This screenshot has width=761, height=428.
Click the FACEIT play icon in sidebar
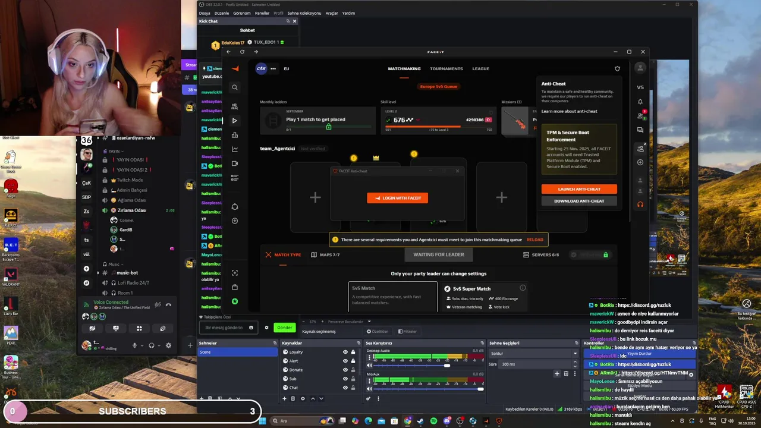point(235,121)
